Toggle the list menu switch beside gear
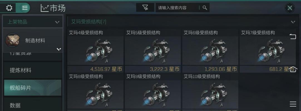 [25, 8]
